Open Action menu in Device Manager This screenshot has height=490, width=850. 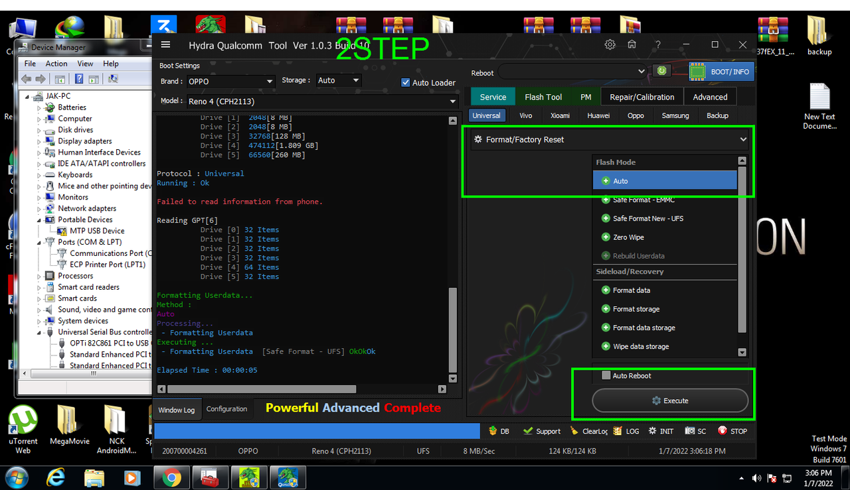pyautogui.click(x=56, y=64)
